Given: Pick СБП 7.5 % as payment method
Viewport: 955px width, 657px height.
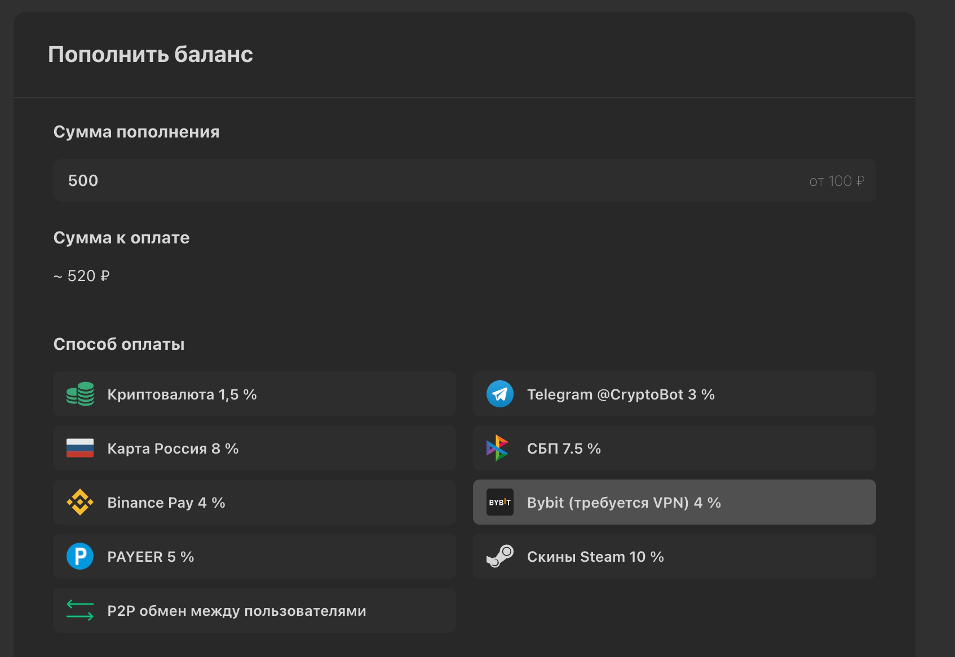Looking at the screenshot, I should tap(674, 448).
